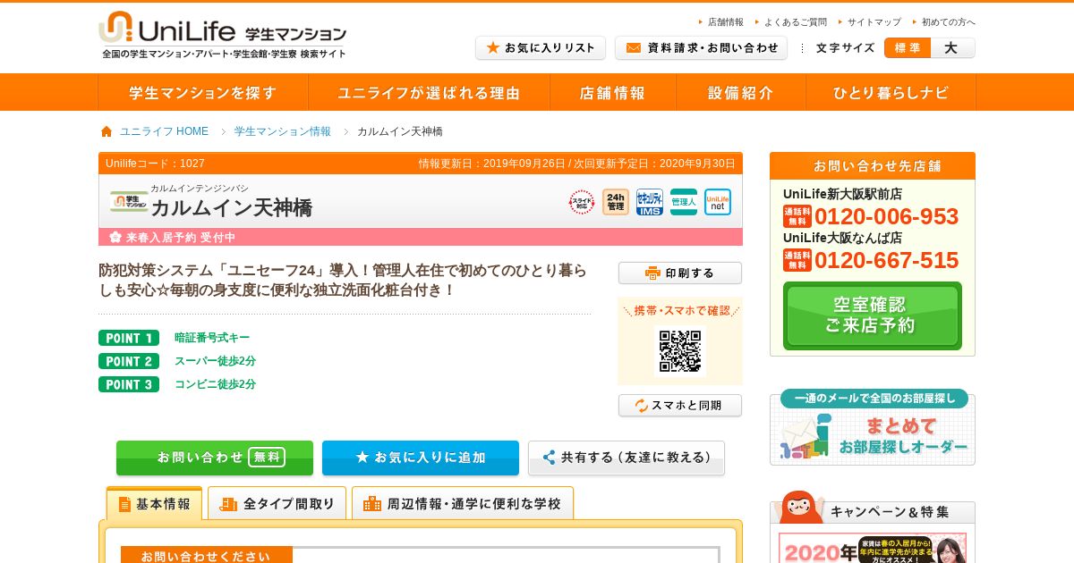The image size is (1074, 563).
Task: Click 資料請求・お問い合わせ button
Action: click(x=701, y=48)
